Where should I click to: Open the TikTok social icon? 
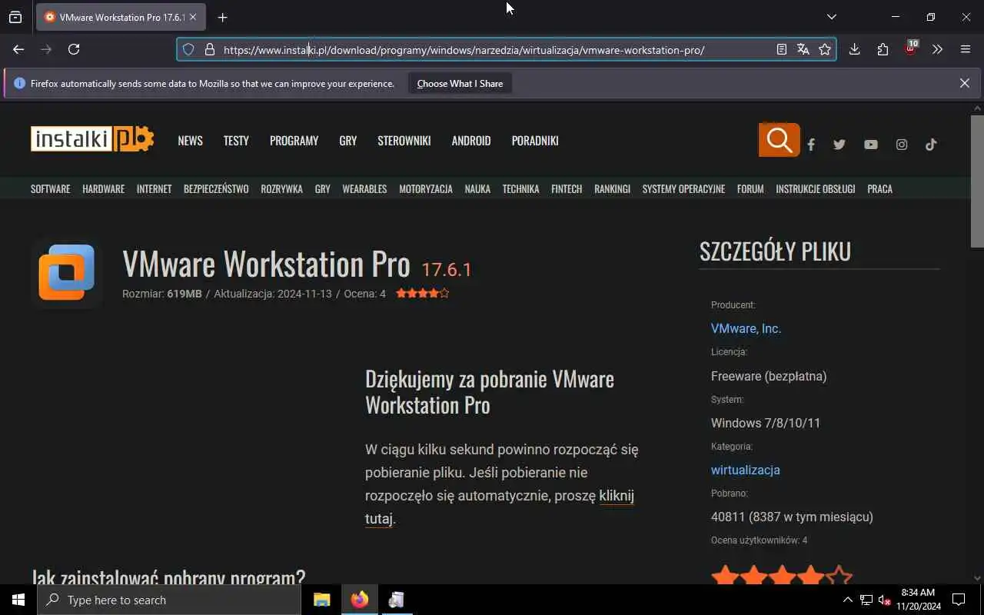point(931,145)
